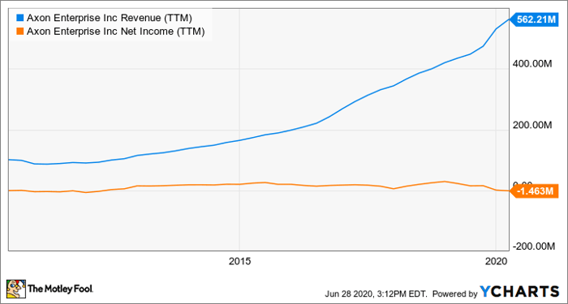Open The Motley Fool wordmark link
568x304 pixels.
(x=61, y=289)
